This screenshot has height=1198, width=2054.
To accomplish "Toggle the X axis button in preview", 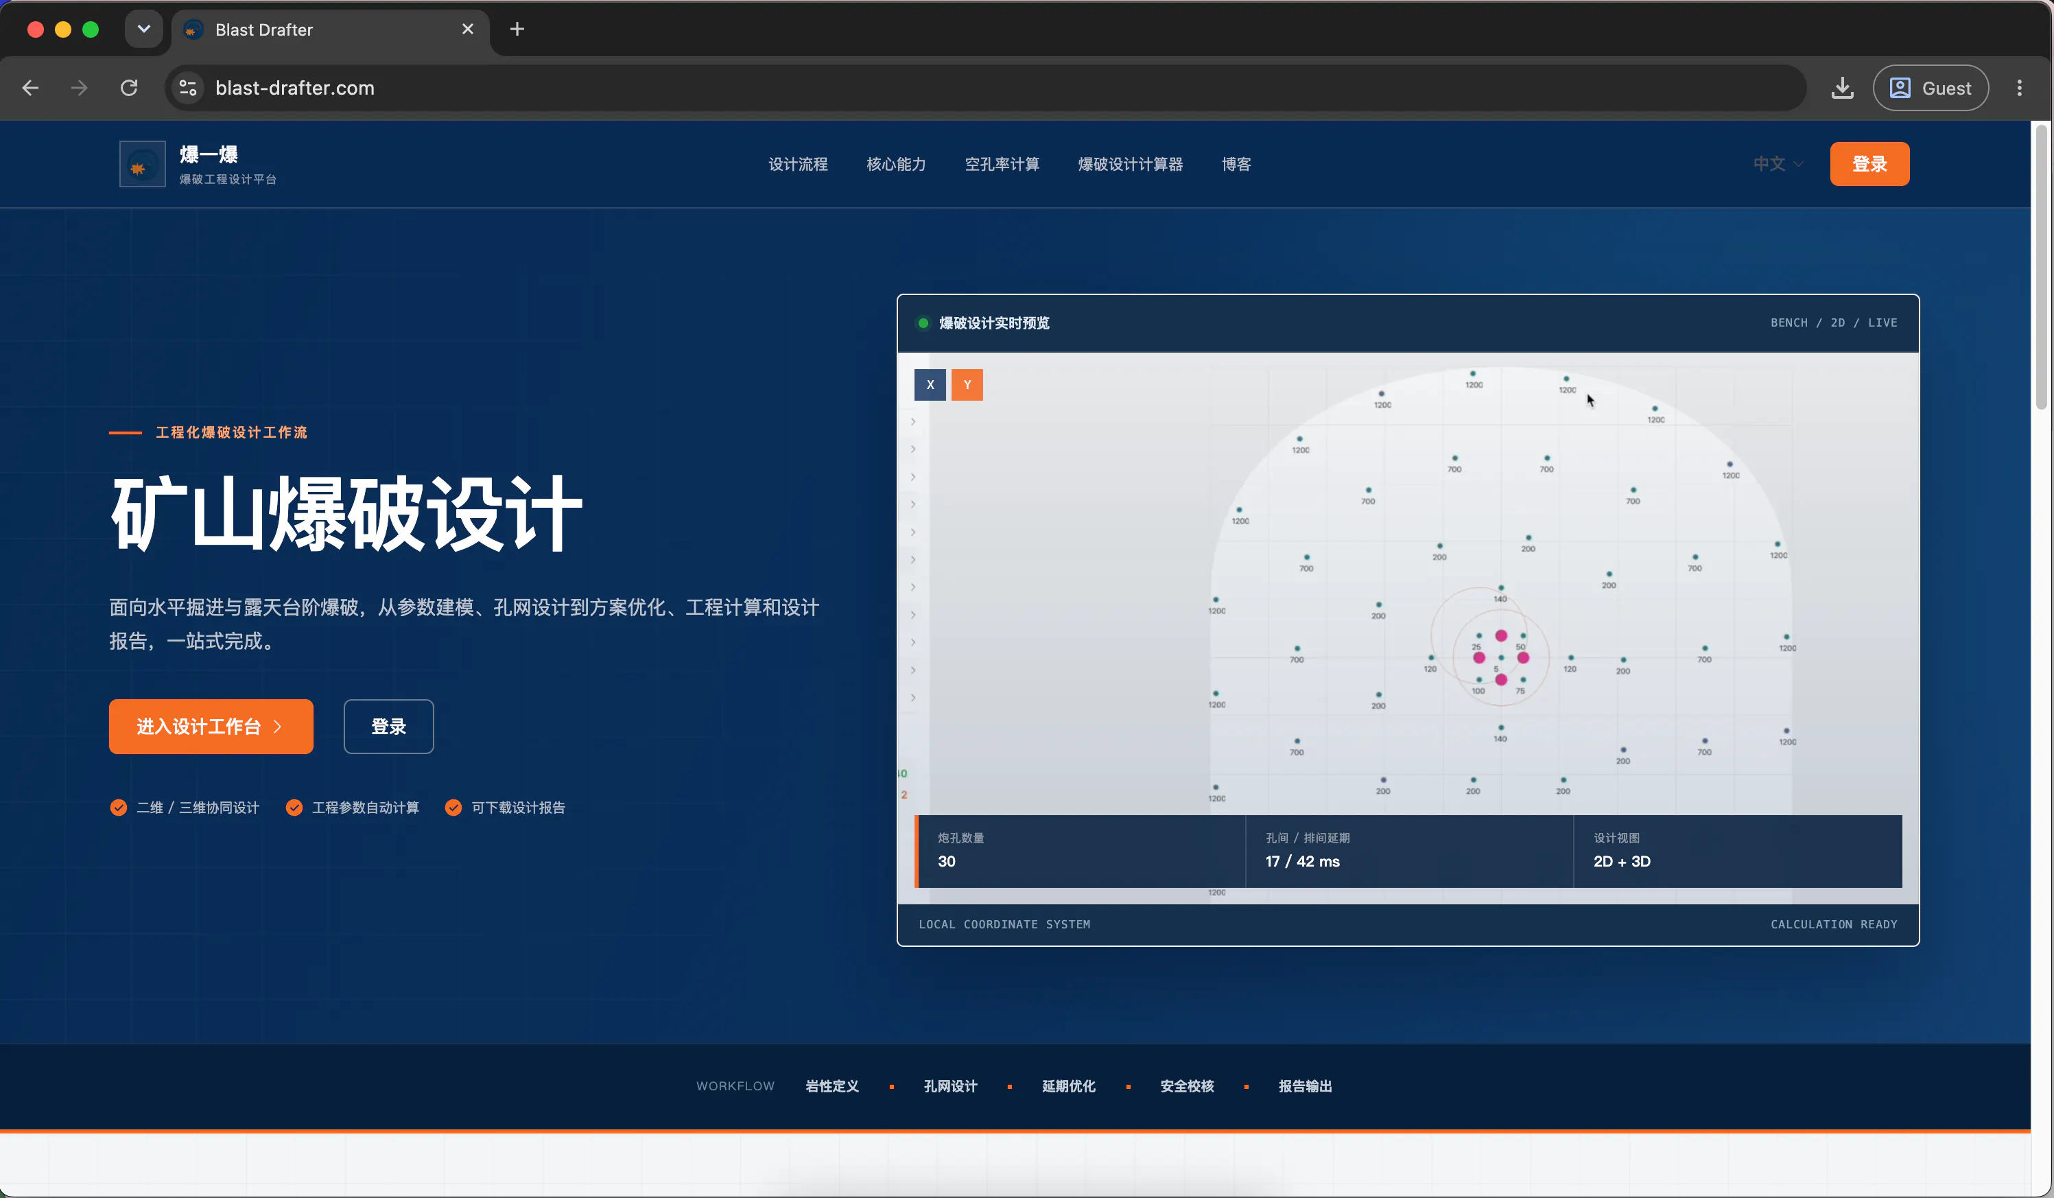I will tap(930, 385).
